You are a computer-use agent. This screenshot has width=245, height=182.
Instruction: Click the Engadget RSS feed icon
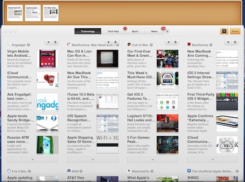[x=9, y=45]
